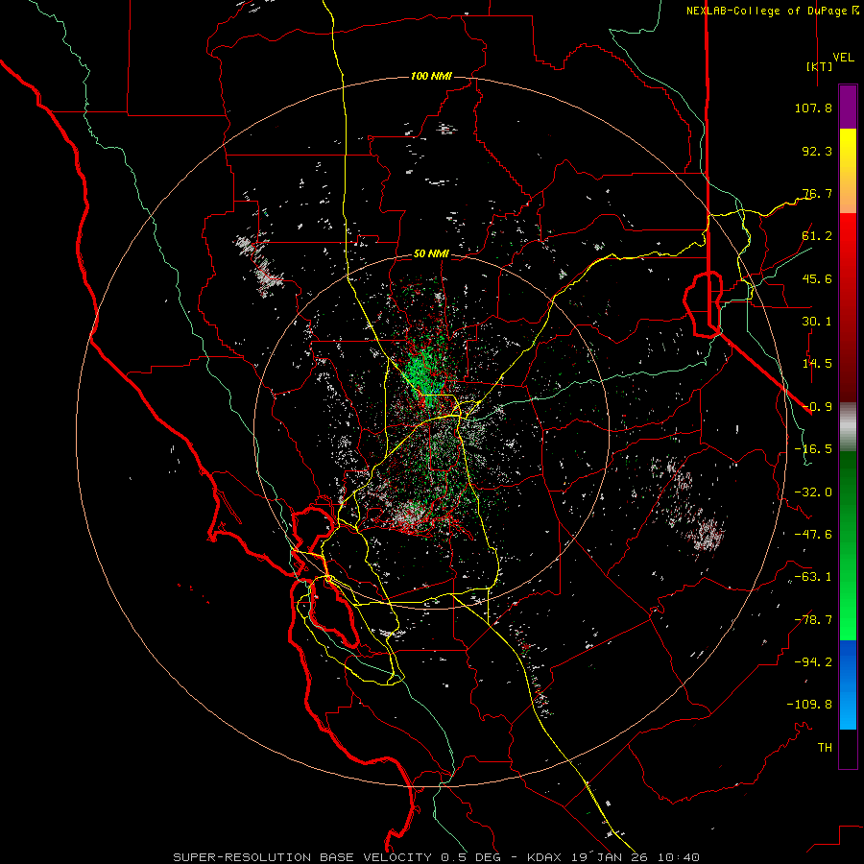Click the 45.6 velocity scale value

click(x=817, y=278)
